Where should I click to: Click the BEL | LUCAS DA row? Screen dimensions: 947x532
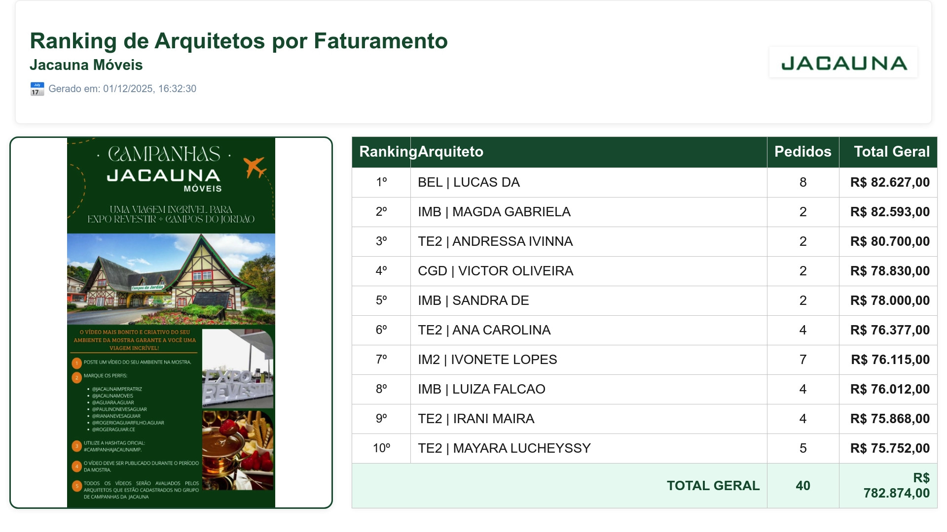(x=645, y=182)
